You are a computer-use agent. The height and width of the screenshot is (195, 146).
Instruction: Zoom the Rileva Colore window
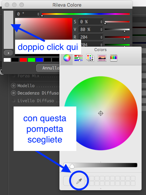[x=22, y=5]
